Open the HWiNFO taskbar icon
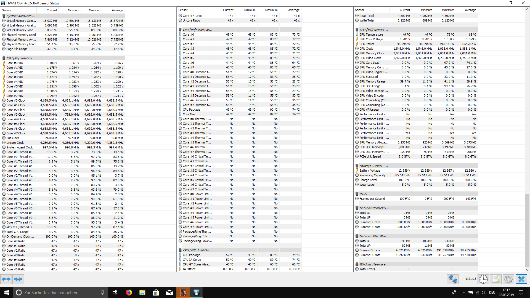The image size is (530, 298). click(196, 292)
